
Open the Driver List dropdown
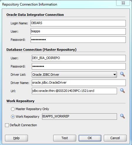[x=74, y=75]
